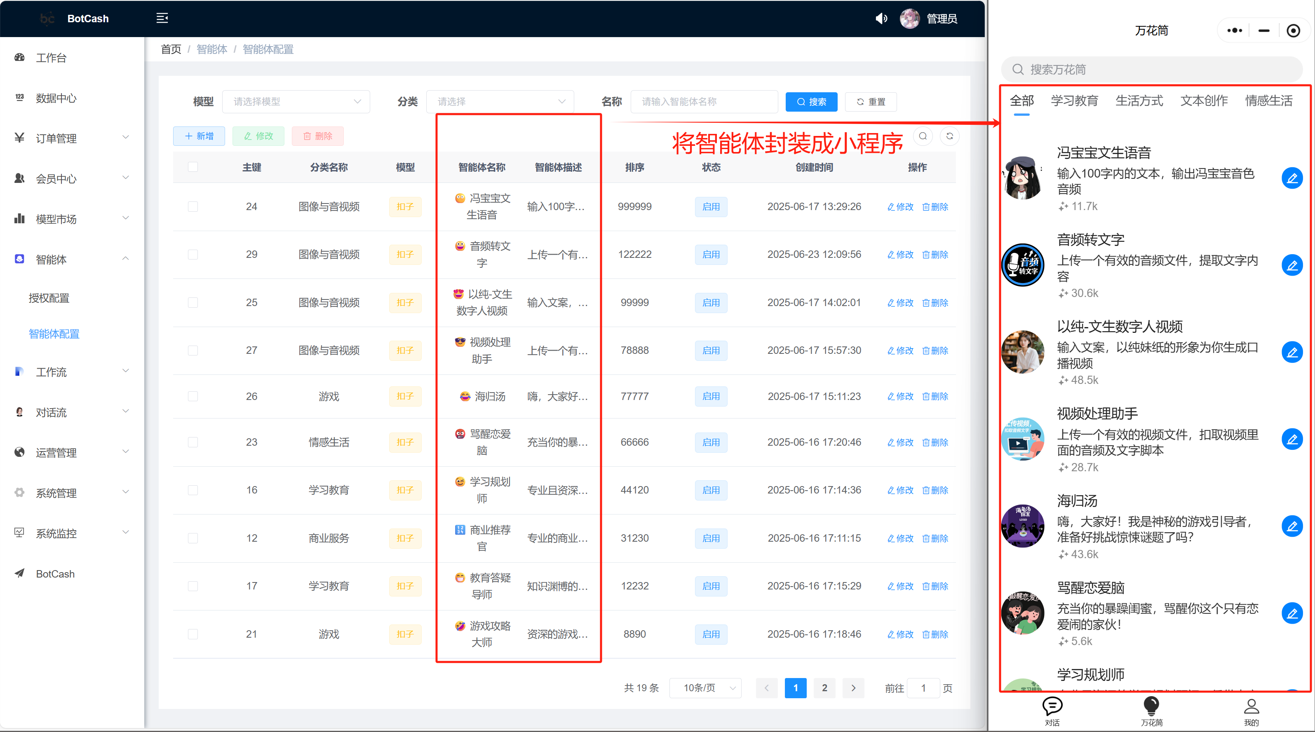Select the checkbox for row with key 24
Image resolution: width=1315 pixels, height=732 pixels.
pyautogui.click(x=193, y=207)
